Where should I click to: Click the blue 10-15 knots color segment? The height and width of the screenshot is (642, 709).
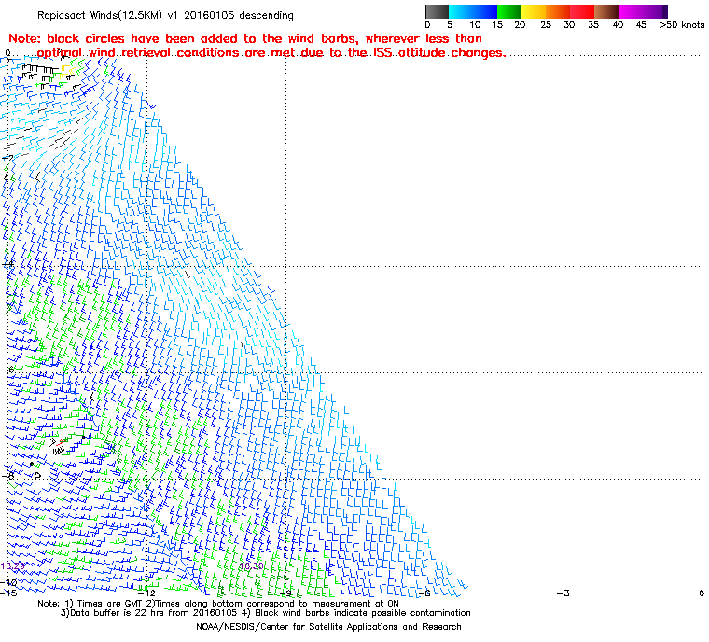pos(485,11)
